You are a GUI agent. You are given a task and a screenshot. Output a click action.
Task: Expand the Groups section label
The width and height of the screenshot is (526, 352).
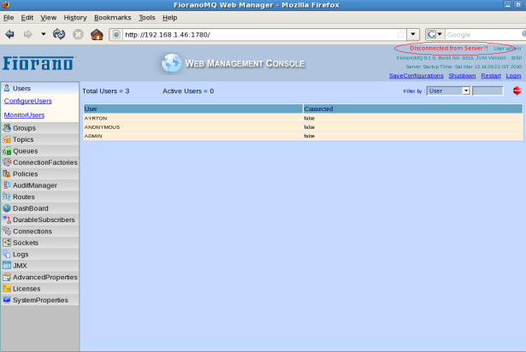(x=24, y=128)
